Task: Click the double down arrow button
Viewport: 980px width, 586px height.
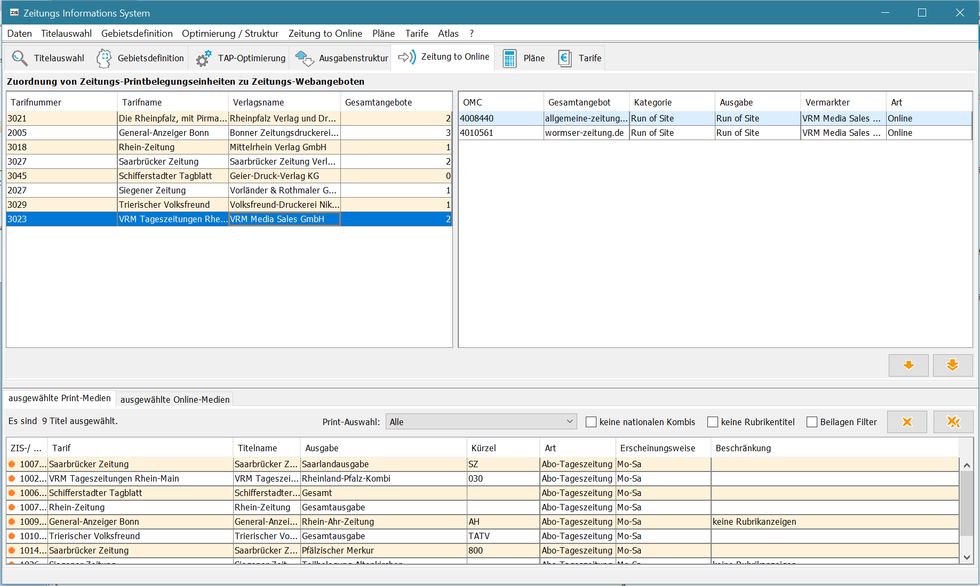Action: click(x=952, y=365)
